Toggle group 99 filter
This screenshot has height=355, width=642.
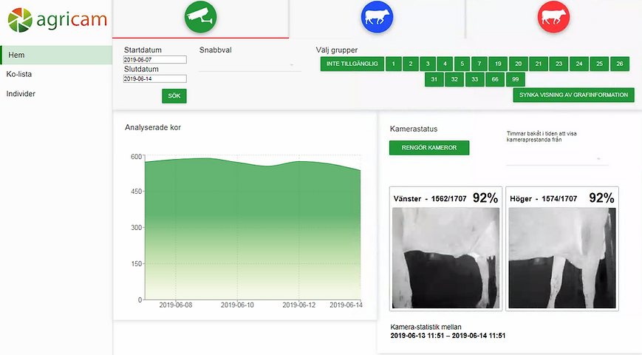(516, 79)
